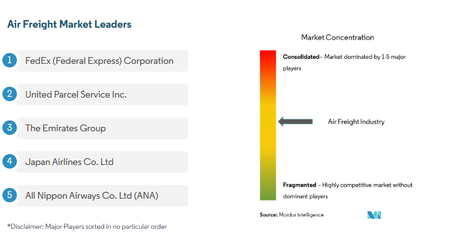Select United Parcel Service Inc. entry
The width and height of the screenshot is (466, 233).
click(102, 95)
